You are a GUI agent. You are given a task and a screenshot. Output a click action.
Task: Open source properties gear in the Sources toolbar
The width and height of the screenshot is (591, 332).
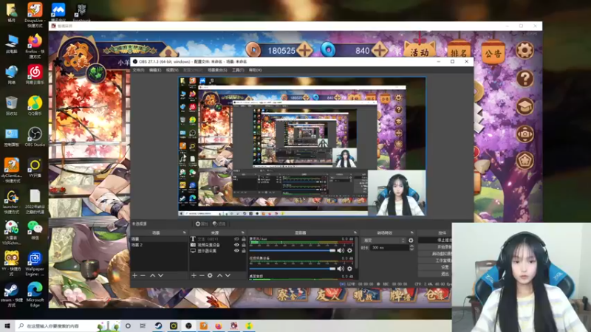(210, 275)
